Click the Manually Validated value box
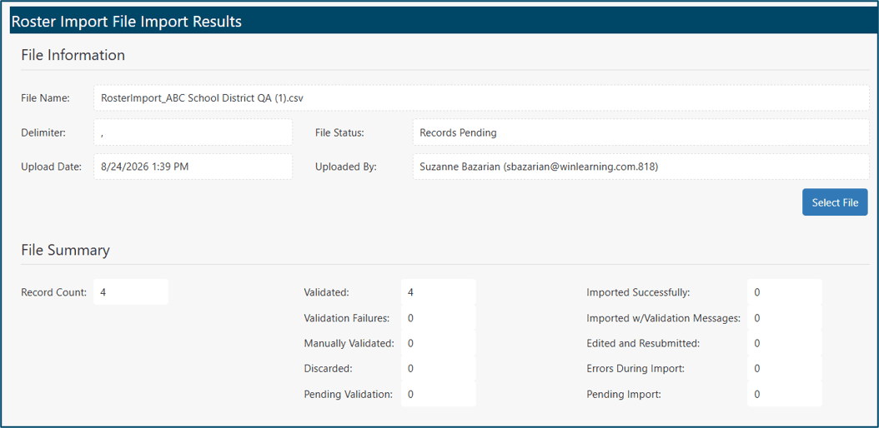 (x=439, y=343)
